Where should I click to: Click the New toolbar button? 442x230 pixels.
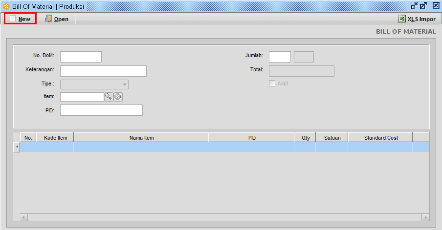coord(21,19)
